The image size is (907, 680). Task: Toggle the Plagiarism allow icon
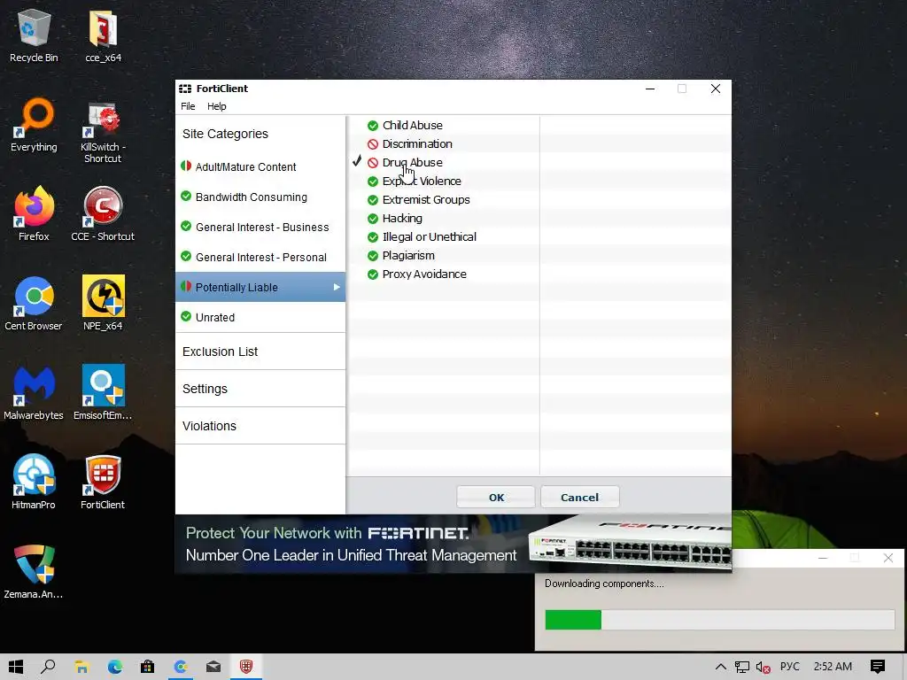pyautogui.click(x=373, y=256)
